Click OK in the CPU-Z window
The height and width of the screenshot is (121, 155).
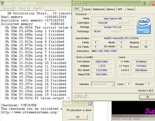pyautogui.click(x=147, y=97)
